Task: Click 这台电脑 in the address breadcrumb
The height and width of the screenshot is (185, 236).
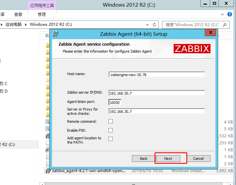Action: [14, 24]
